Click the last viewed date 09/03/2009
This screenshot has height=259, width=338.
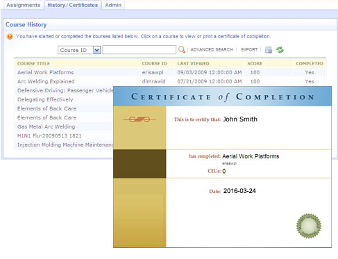(x=210, y=72)
